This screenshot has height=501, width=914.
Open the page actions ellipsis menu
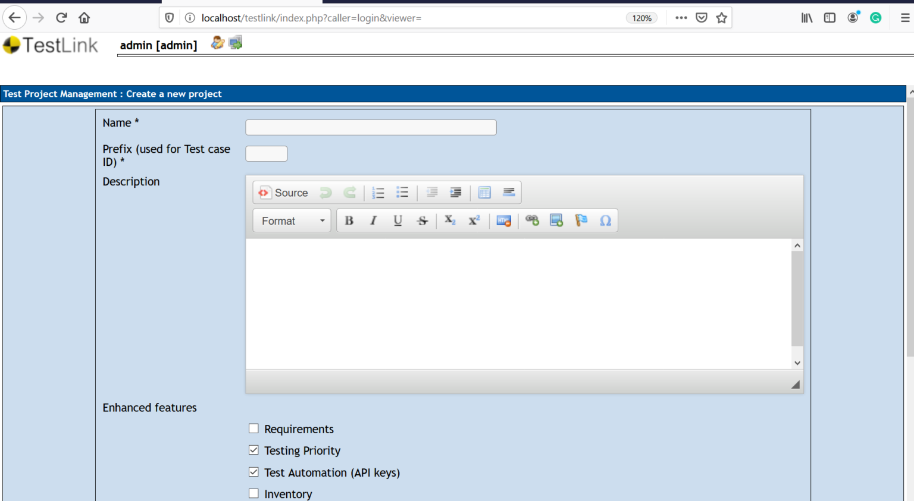[681, 18]
